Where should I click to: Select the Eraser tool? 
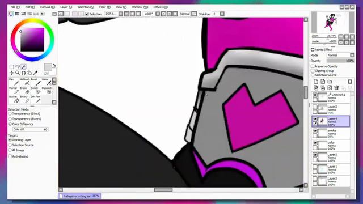coord(25,91)
